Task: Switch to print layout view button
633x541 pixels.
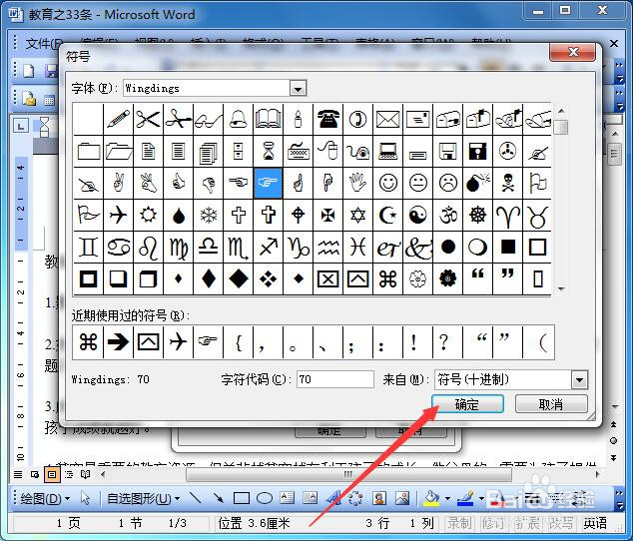Action: 52,474
